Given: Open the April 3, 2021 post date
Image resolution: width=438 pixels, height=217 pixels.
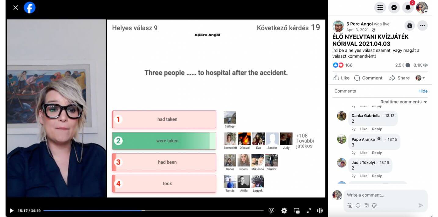Looking at the screenshot, I should pos(357,30).
